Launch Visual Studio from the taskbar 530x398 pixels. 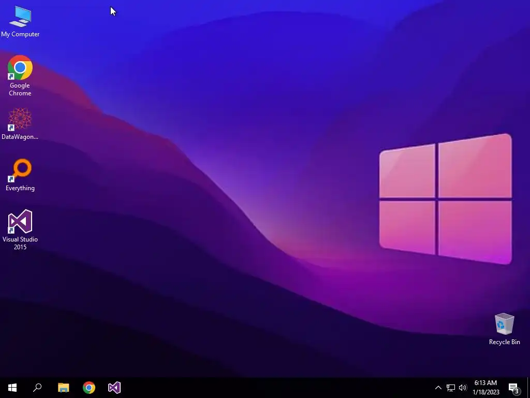pos(114,388)
